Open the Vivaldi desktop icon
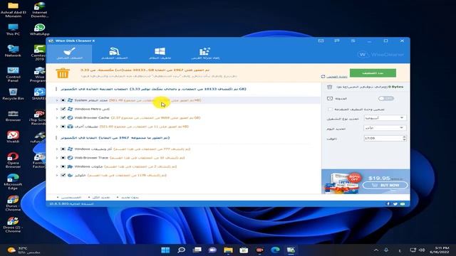456x256 pixels. pyautogui.click(x=13, y=137)
